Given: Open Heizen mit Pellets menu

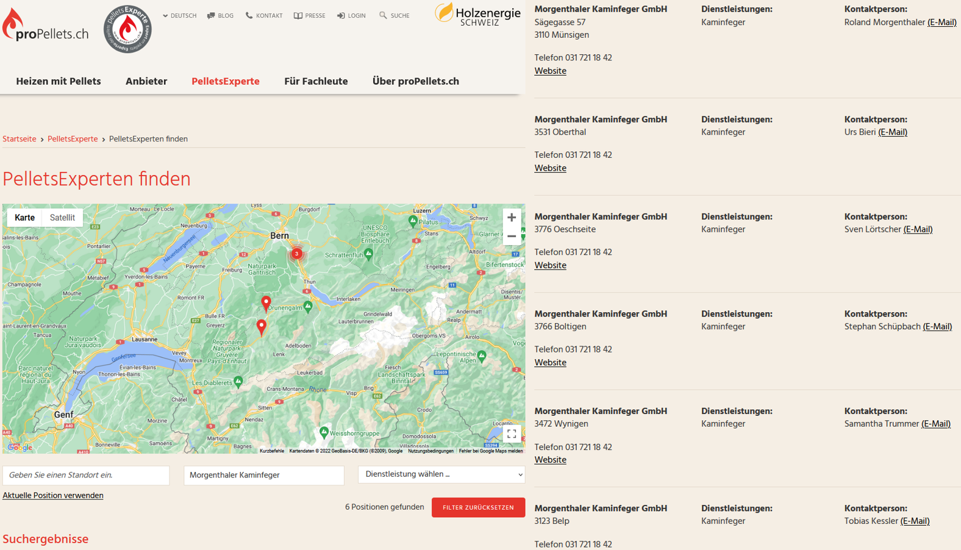Looking at the screenshot, I should pos(59,81).
